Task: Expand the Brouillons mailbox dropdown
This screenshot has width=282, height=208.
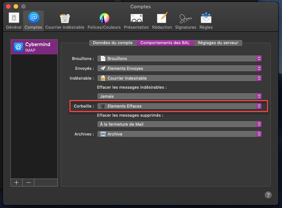Action: (x=179, y=59)
